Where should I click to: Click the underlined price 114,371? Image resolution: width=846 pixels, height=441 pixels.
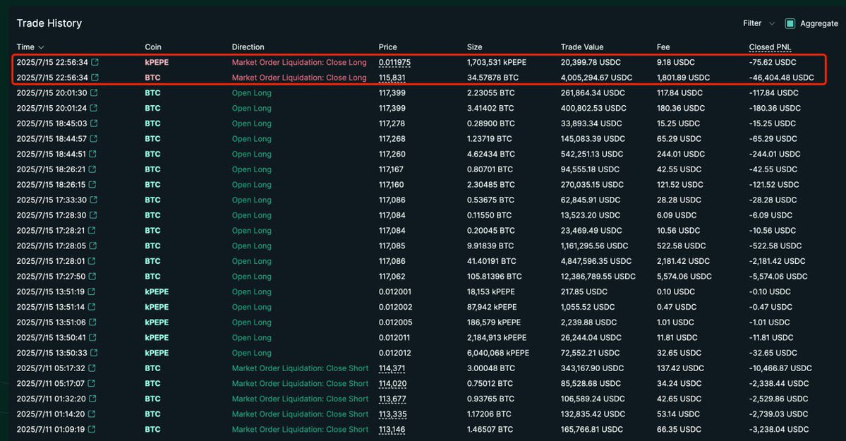pyautogui.click(x=392, y=368)
